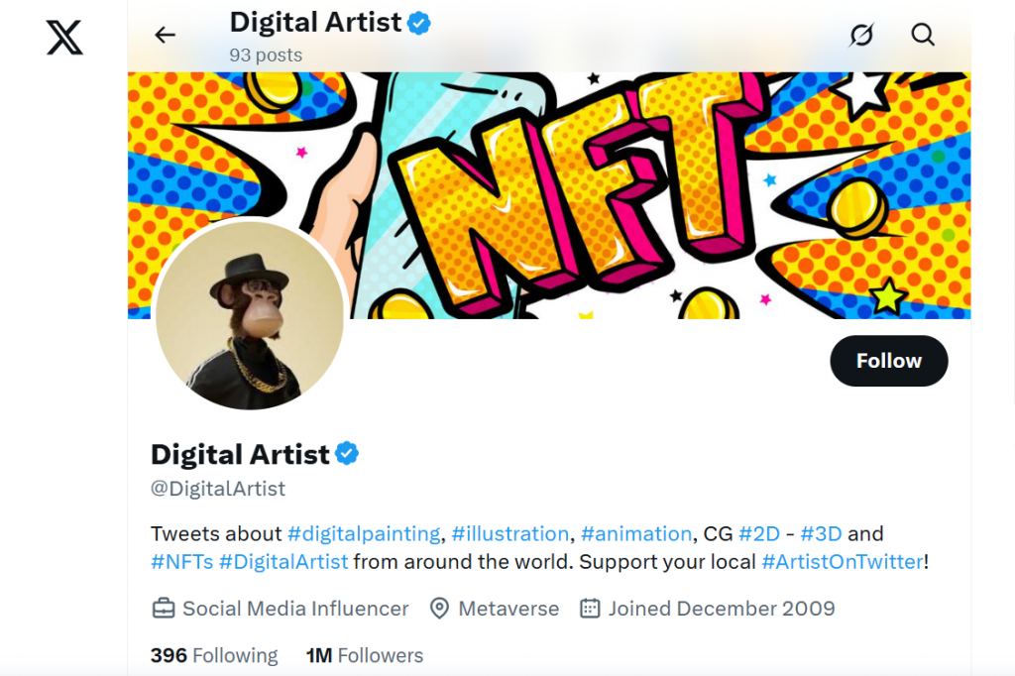
Task: Click the @DigitalArtist handle
Action: pyautogui.click(x=217, y=489)
